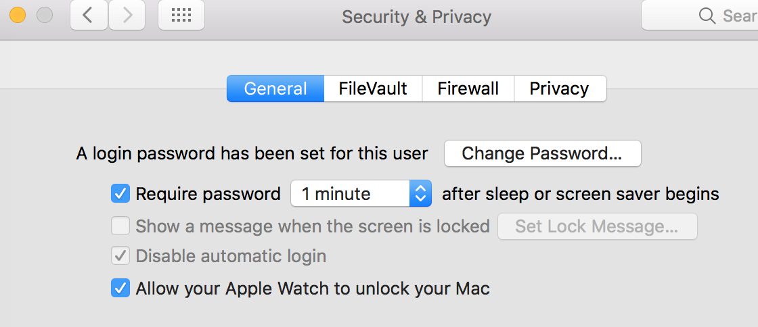Select the General tab
The height and width of the screenshot is (327, 758).
pyautogui.click(x=275, y=89)
